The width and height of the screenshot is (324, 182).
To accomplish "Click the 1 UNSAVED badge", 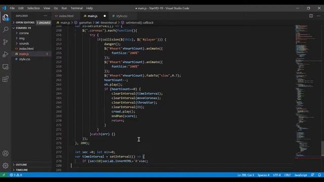I will click(44, 22).
